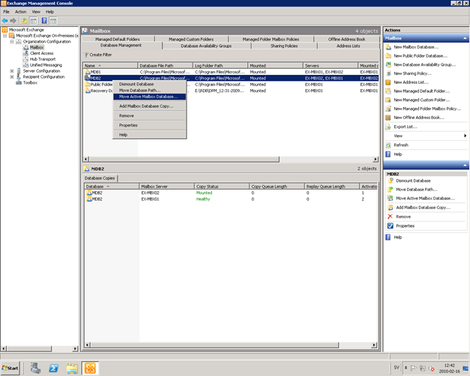
Task: Expand the Recipient Configuration tree node
Action: (x=12, y=76)
